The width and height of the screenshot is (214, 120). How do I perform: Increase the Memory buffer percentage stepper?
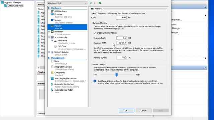pyautogui.click(x=126, y=57)
